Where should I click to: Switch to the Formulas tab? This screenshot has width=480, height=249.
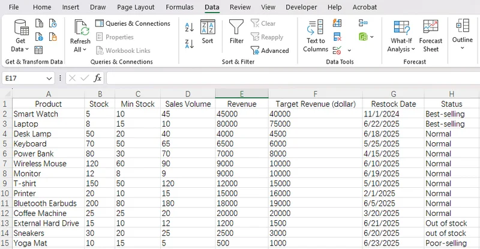point(179,7)
